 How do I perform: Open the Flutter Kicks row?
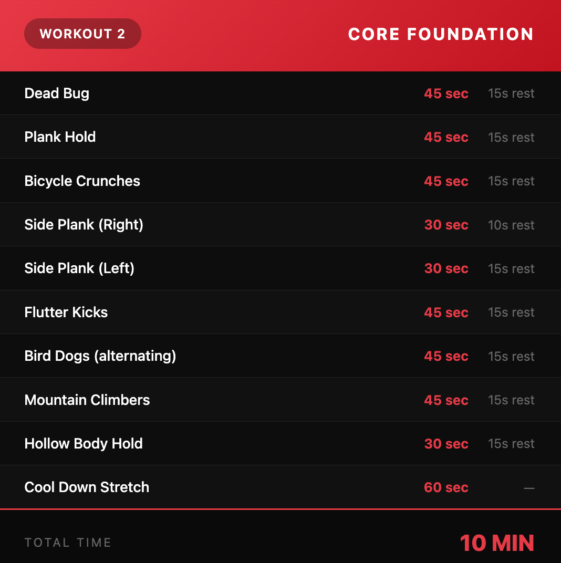280,312
